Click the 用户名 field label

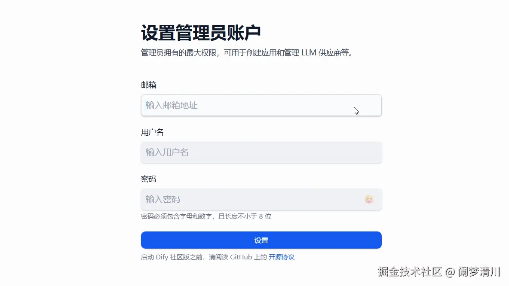pos(152,132)
